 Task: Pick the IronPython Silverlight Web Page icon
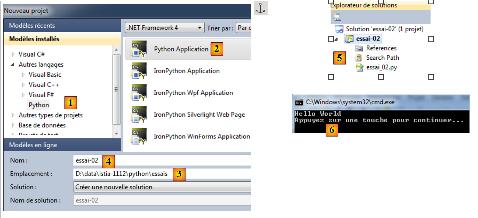click(x=139, y=115)
